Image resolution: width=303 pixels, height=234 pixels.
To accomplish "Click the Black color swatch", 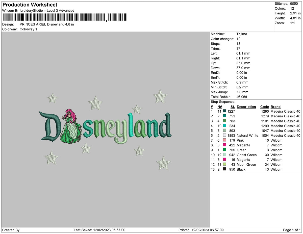I will coord(225,169).
